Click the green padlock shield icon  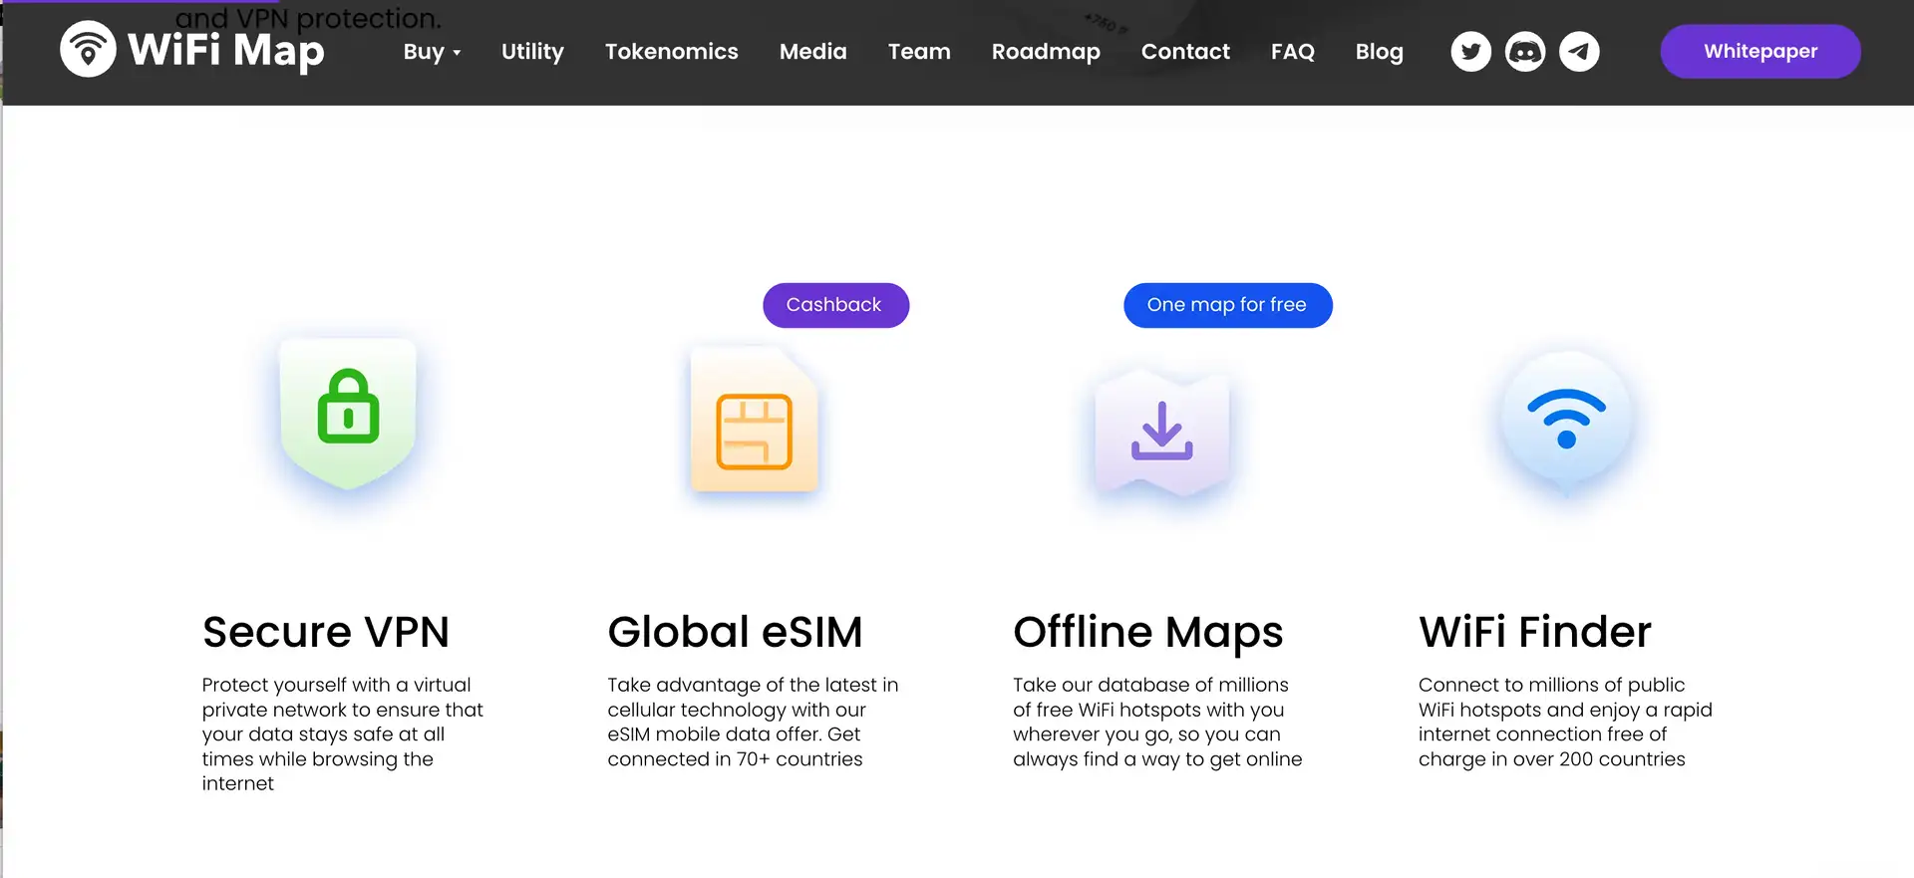click(x=348, y=413)
